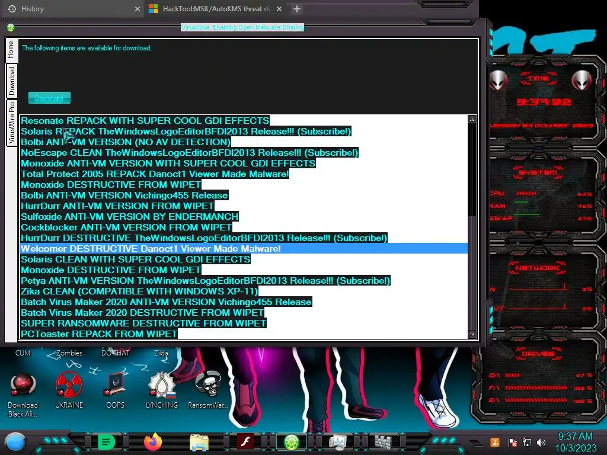
Task: Click the orange Java tray icon
Action: [495, 442]
